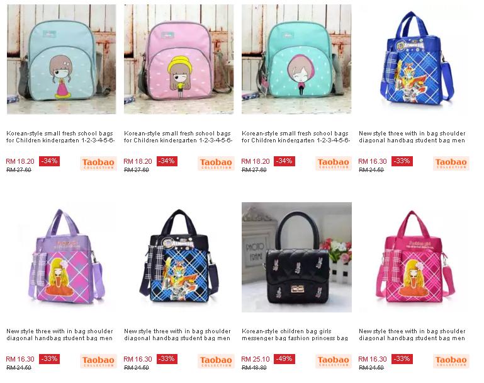Open the black quilted princess bag image
Viewport: 484px width, 383px height.
[296, 257]
